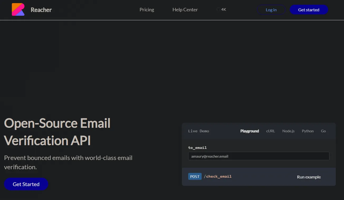
Task: Click Get started in the navbar
Action: point(309,9)
